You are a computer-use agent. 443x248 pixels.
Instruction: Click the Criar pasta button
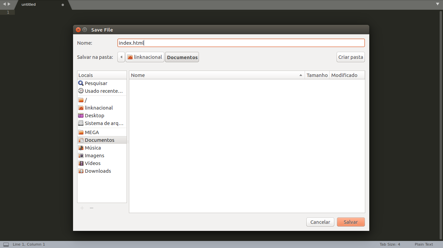point(350,57)
